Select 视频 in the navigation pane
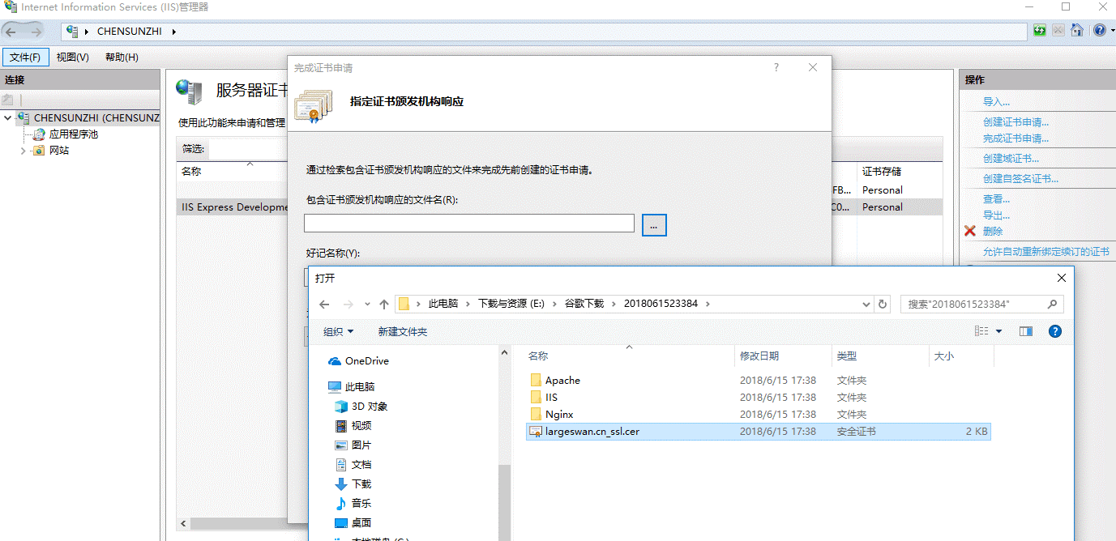 click(353, 426)
